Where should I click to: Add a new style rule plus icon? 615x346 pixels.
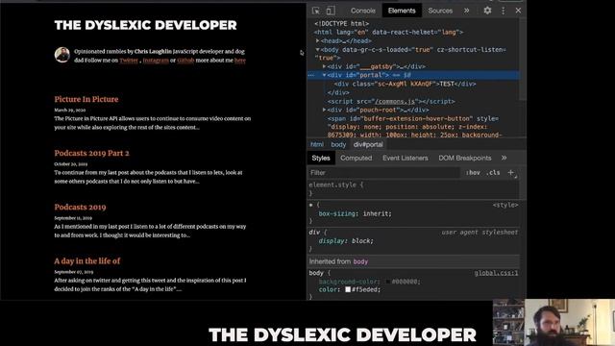[510, 172]
